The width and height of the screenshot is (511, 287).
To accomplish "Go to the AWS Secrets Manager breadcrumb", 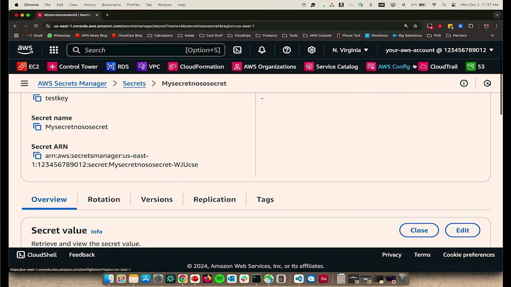I will pyautogui.click(x=72, y=83).
